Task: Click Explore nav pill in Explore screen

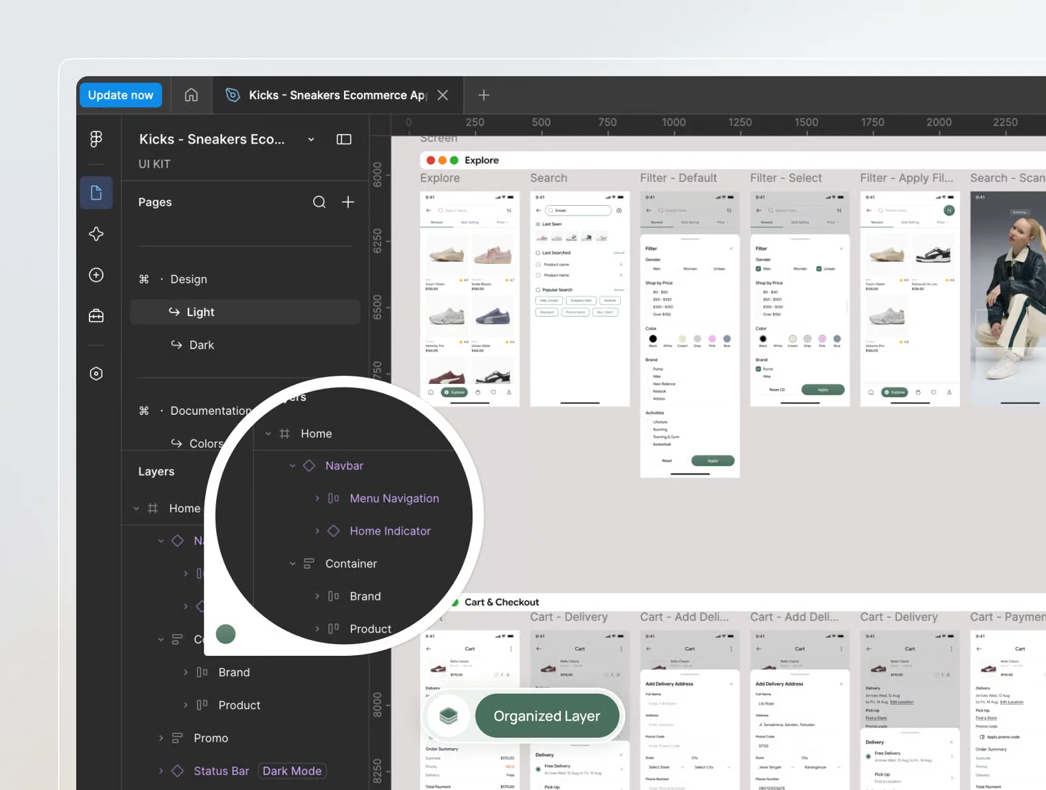Action: (x=455, y=392)
